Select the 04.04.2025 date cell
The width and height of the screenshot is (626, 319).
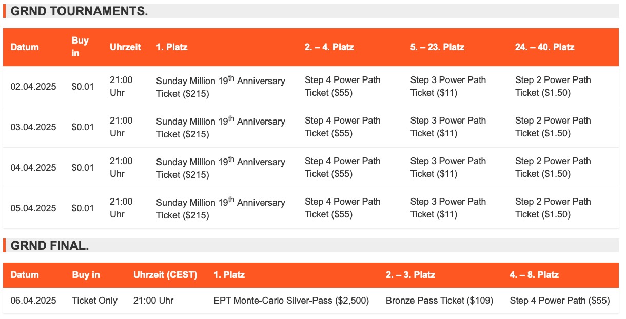(33, 168)
